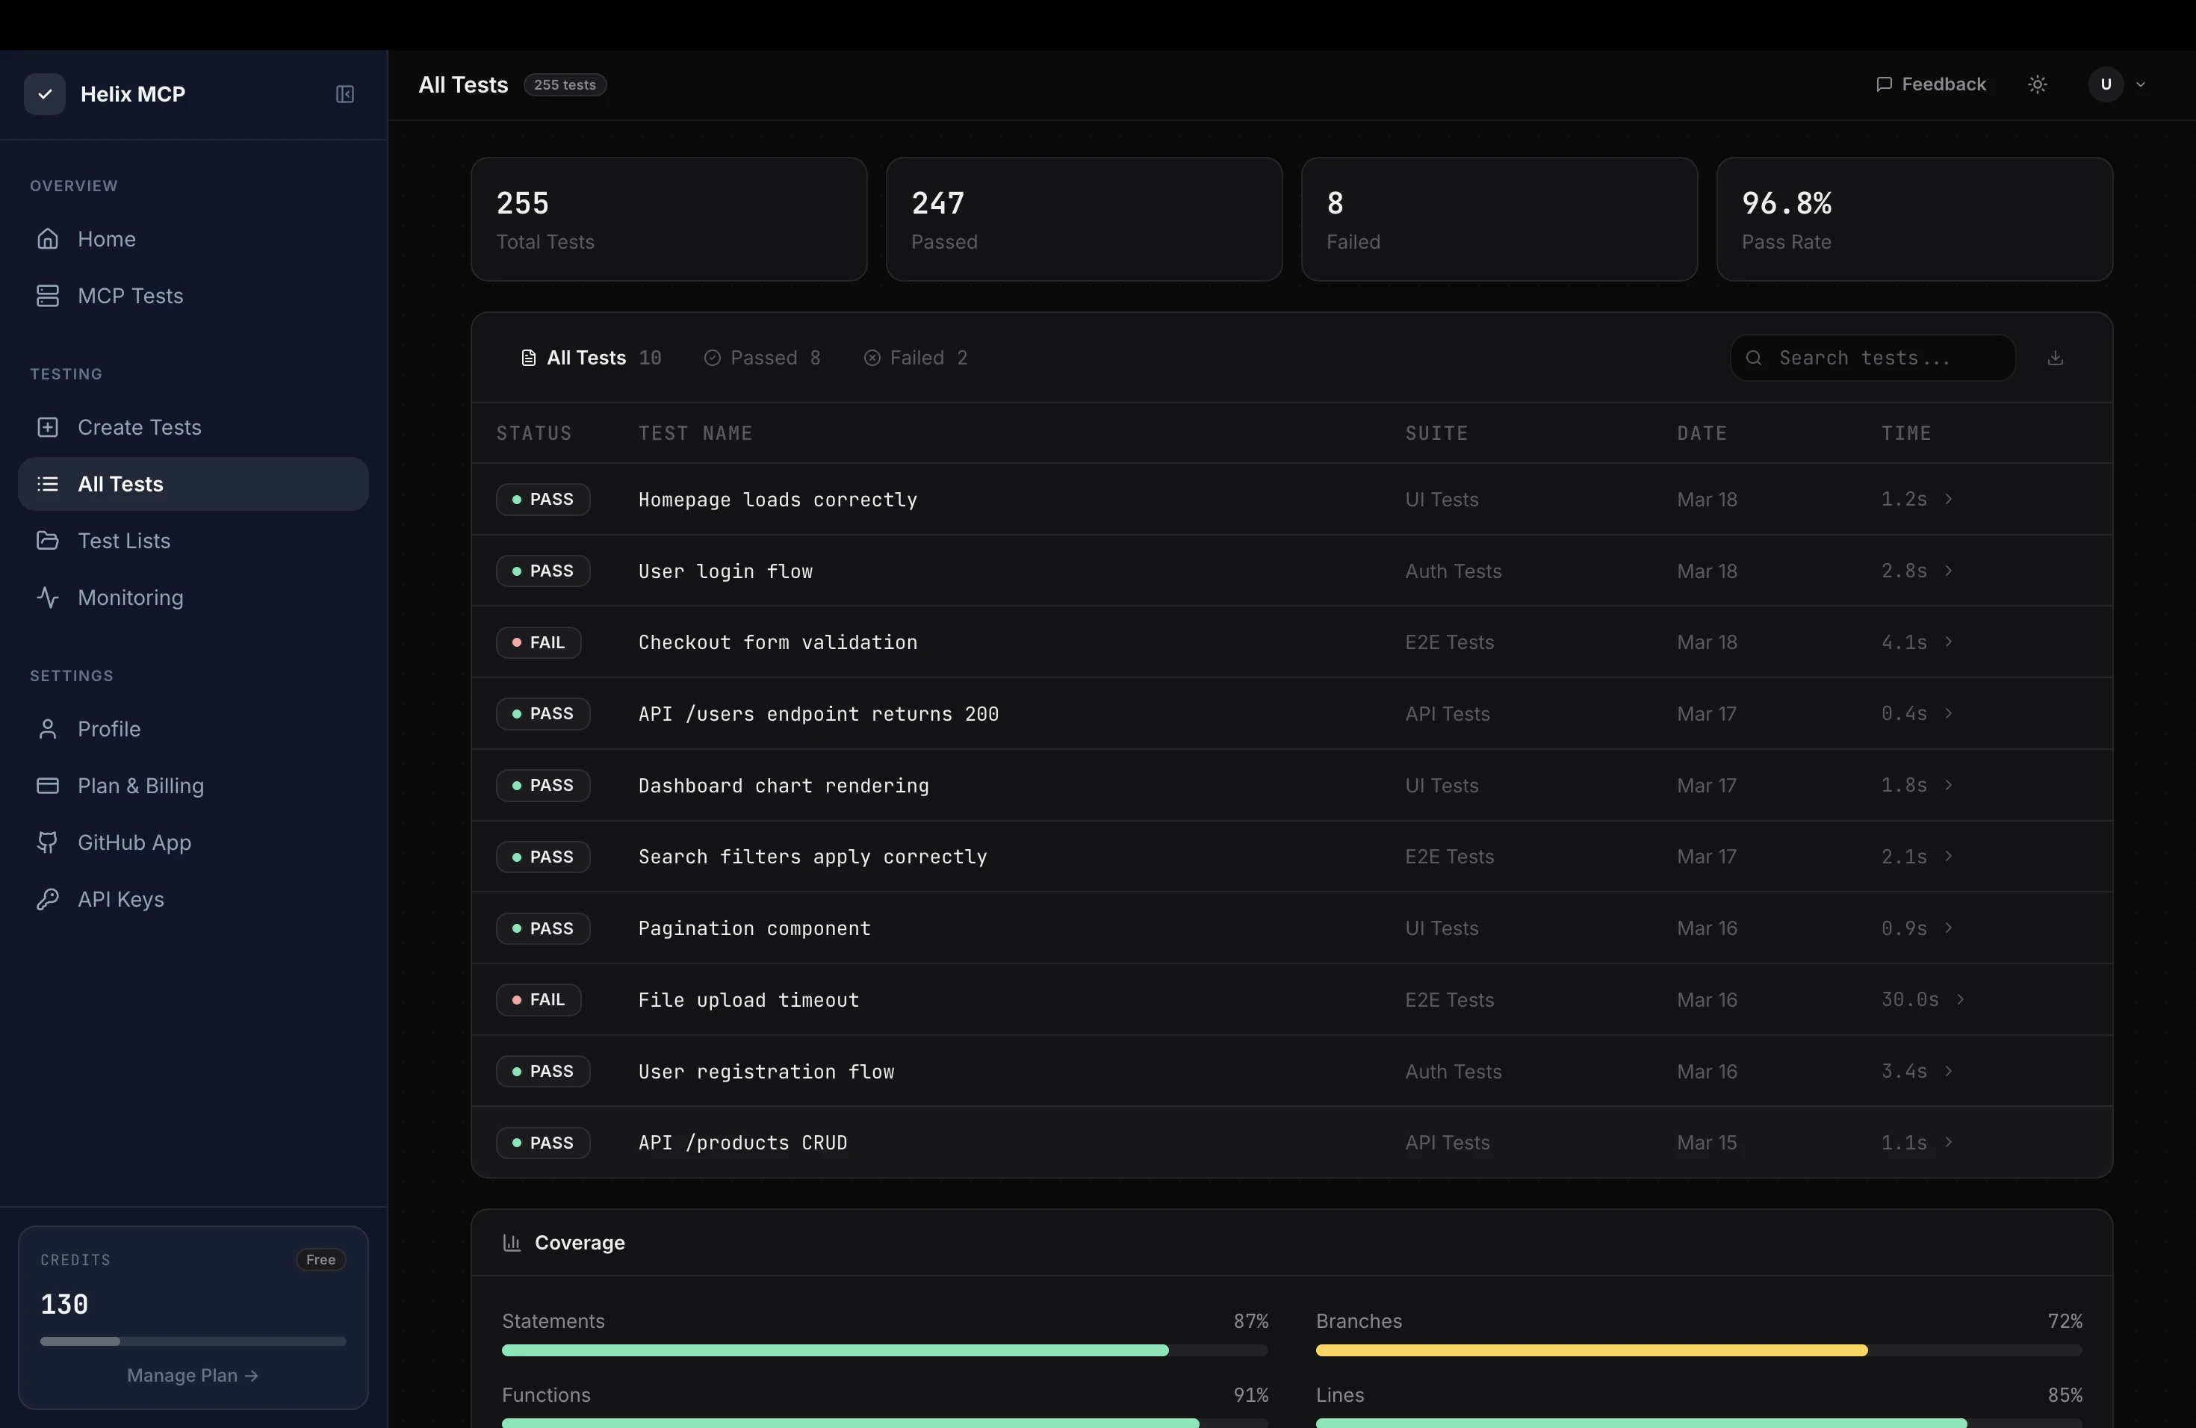Open API Keys page
The image size is (2196, 1428).
click(x=120, y=899)
